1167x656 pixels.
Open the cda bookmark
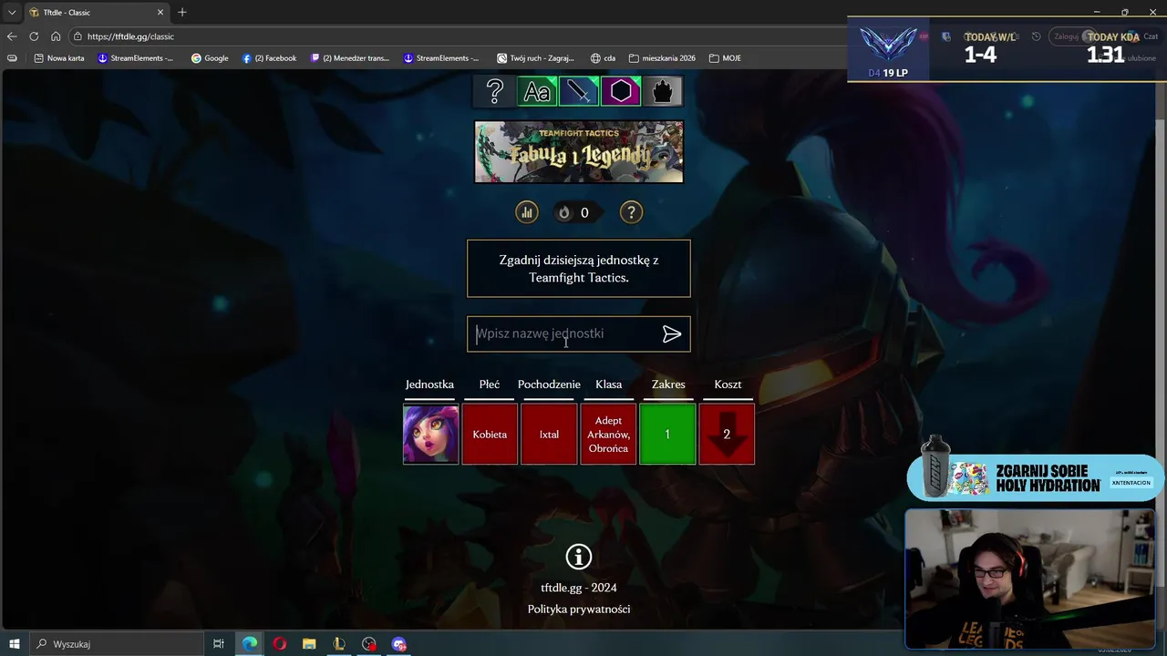(602, 58)
